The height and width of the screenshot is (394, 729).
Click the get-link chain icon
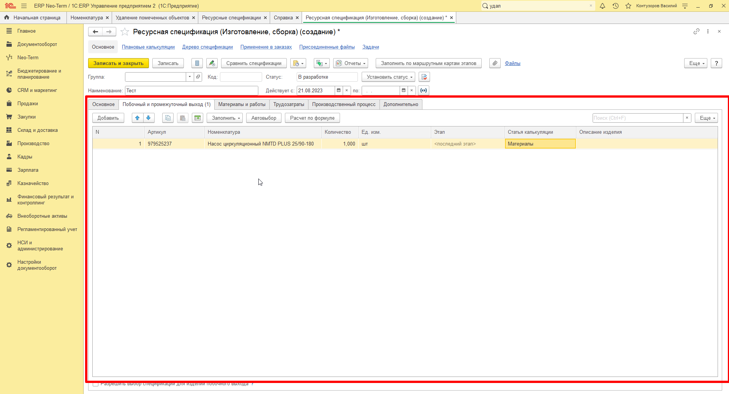point(696,32)
